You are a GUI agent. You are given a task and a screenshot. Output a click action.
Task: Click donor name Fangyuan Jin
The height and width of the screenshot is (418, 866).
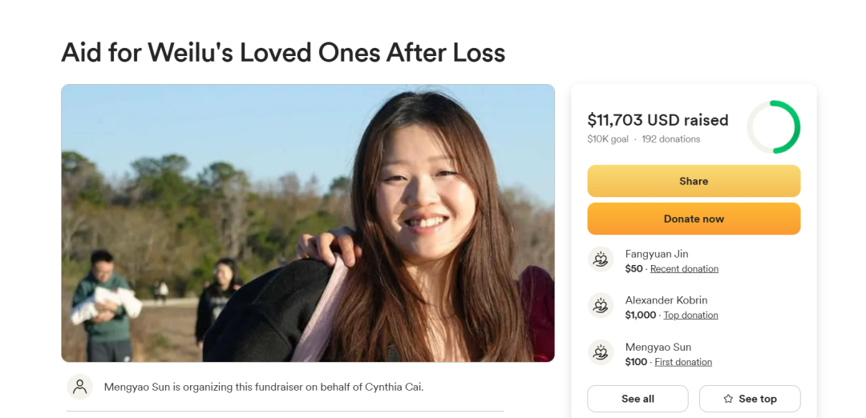point(657,254)
